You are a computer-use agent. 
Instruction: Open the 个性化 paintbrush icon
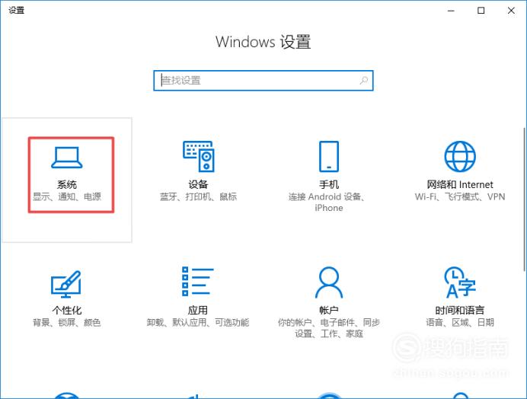tap(65, 284)
